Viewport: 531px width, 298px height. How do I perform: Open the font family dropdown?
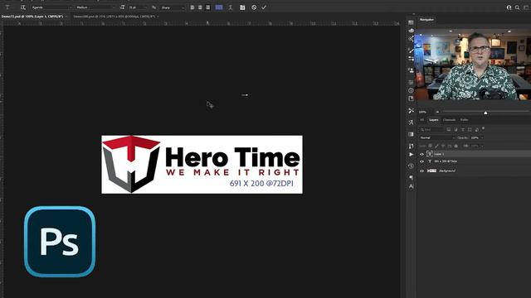[51, 7]
